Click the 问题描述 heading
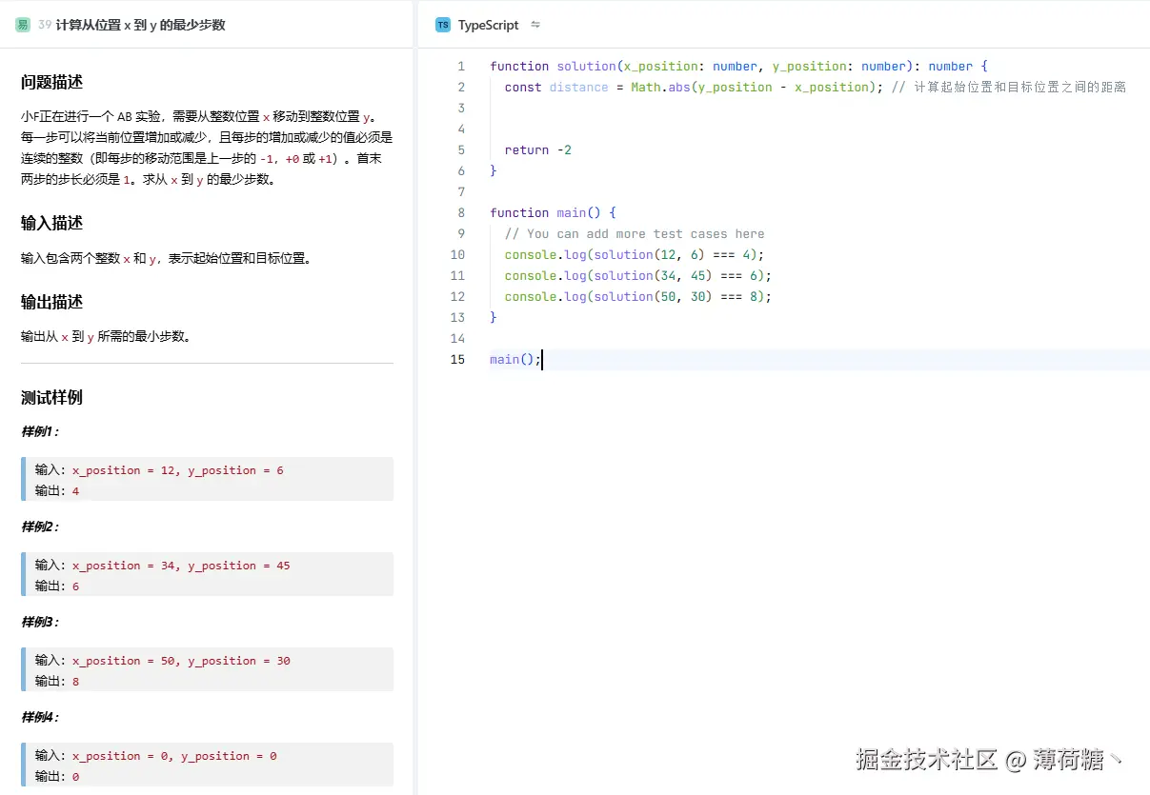 pyautogui.click(x=51, y=82)
